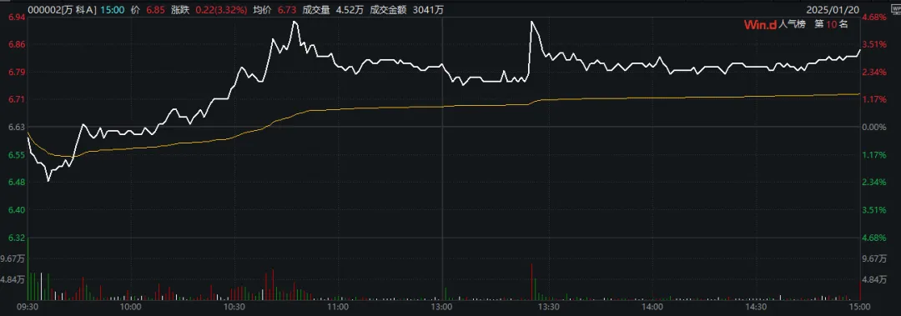Click the 9.67万 left volume axis label

coord(13,259)
